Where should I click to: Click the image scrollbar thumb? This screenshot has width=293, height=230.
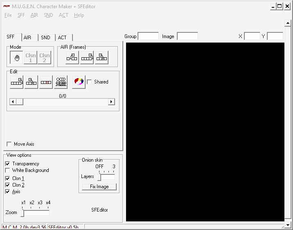[20, 102]
